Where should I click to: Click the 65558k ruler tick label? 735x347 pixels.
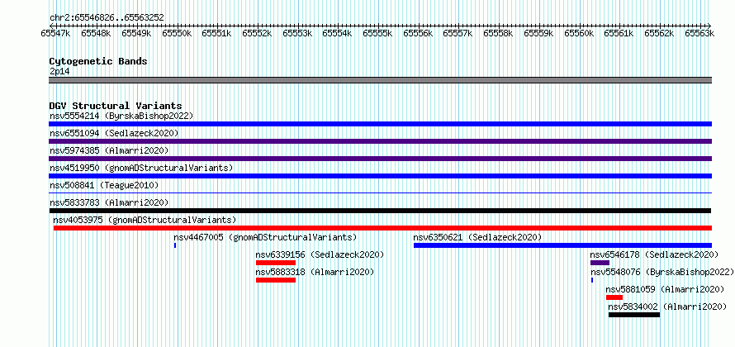[x=498, y=33]
